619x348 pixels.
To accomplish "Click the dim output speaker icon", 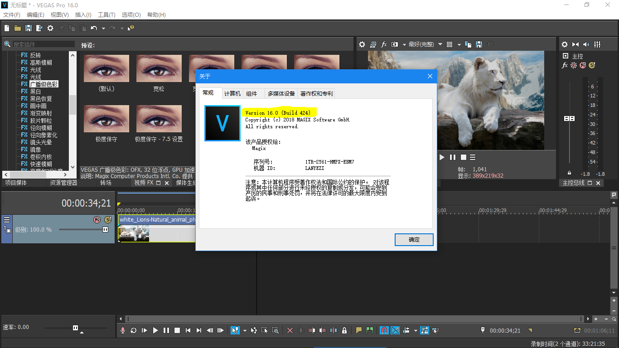I will click(x=586, y=44).
